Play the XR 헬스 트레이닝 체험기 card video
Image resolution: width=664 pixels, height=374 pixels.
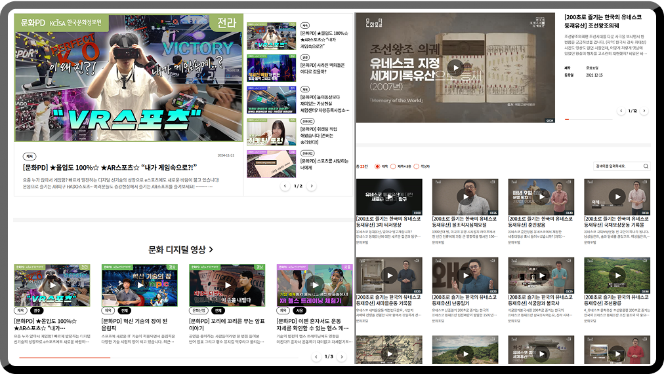[315, 286]
